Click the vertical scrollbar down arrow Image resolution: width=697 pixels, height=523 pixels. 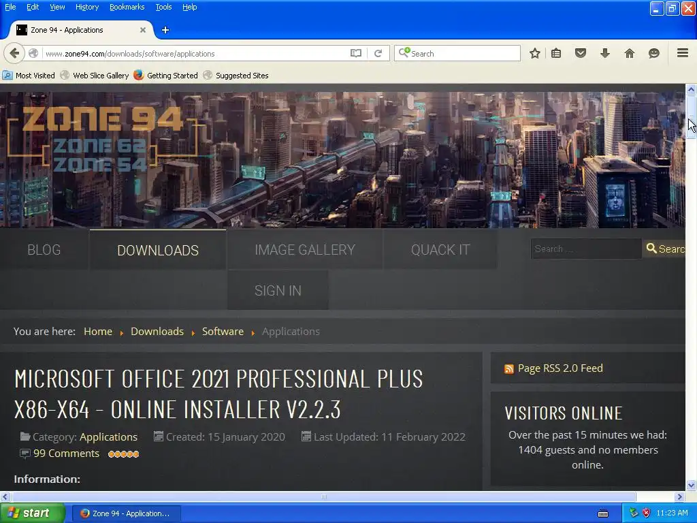pyautogui.click(x=692, y=485)
